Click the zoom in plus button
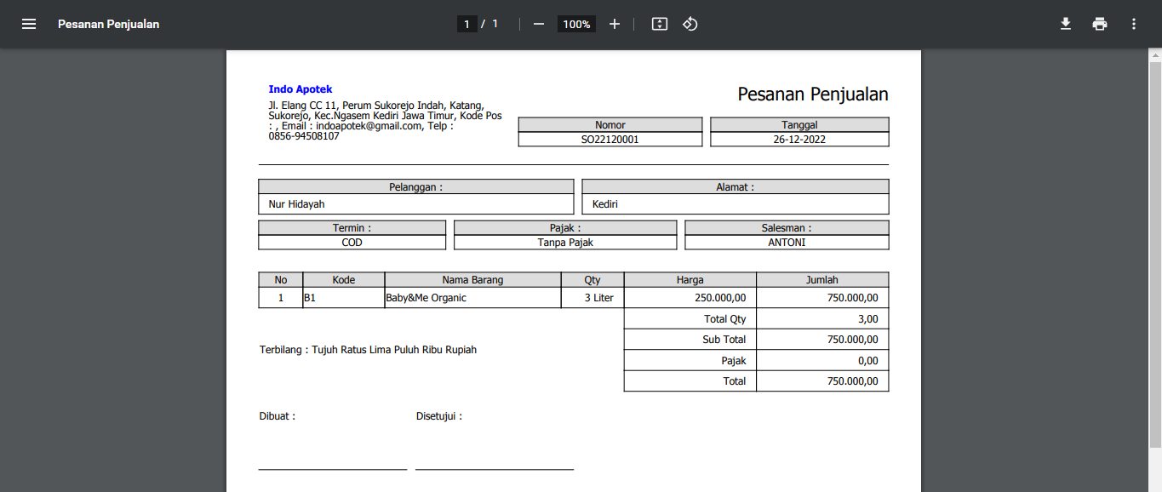 coord(615,24)
